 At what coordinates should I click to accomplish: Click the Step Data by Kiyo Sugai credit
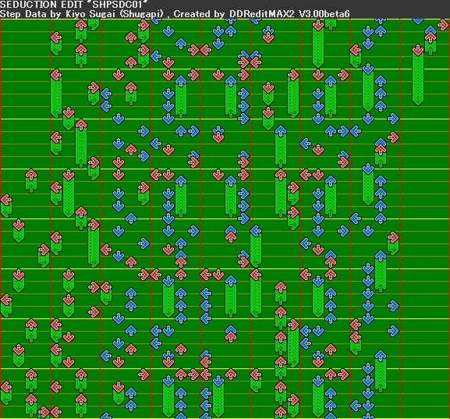tap(82, 14)
